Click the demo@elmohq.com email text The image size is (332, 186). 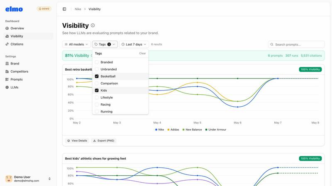[27, 181]
